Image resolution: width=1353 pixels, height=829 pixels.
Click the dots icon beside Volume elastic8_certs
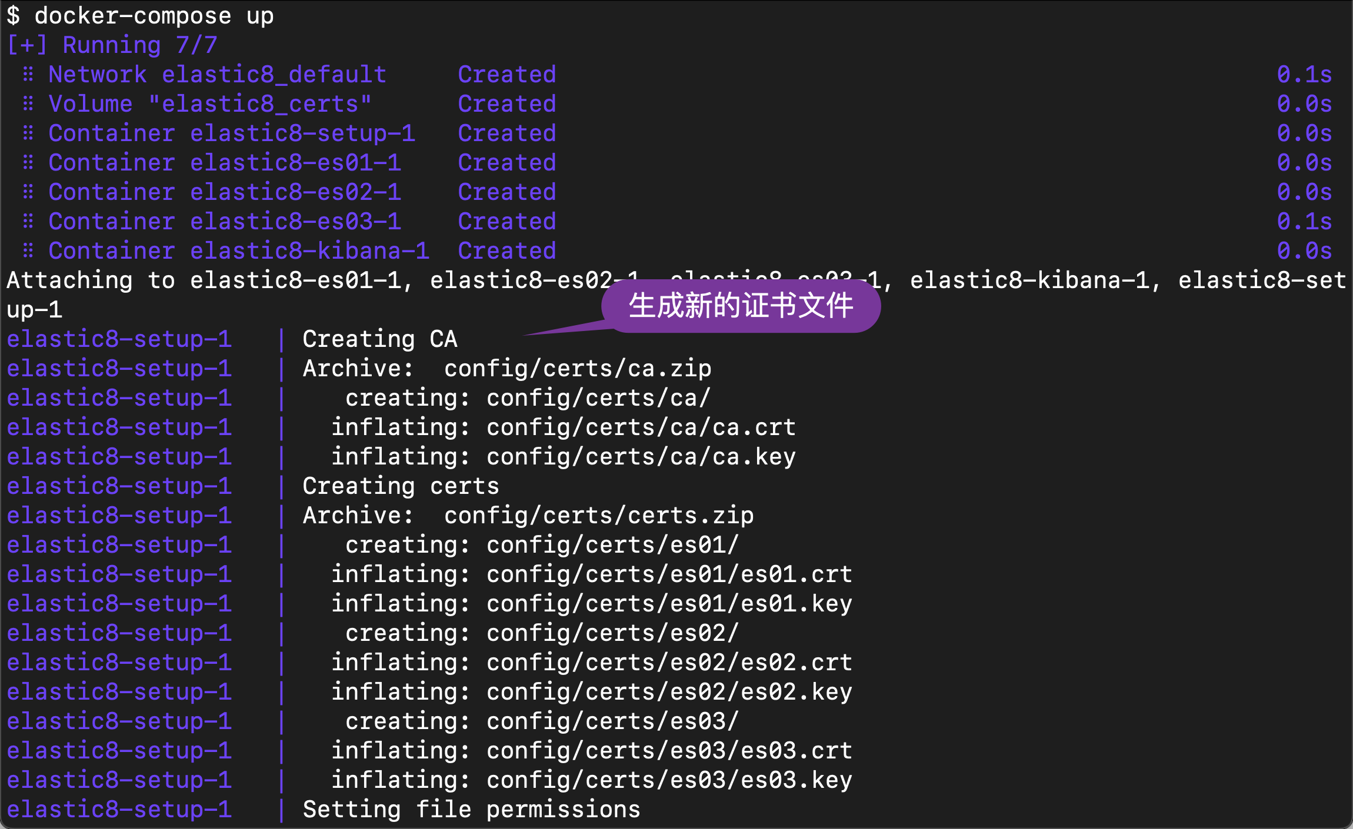pyautogui.click(x=28, y=104)
